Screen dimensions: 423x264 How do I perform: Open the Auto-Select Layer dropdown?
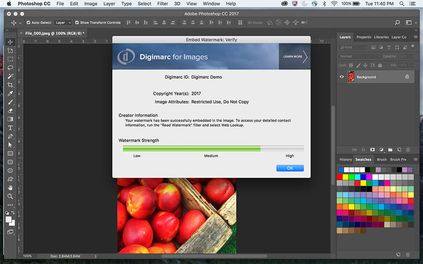tap(63, 23)
